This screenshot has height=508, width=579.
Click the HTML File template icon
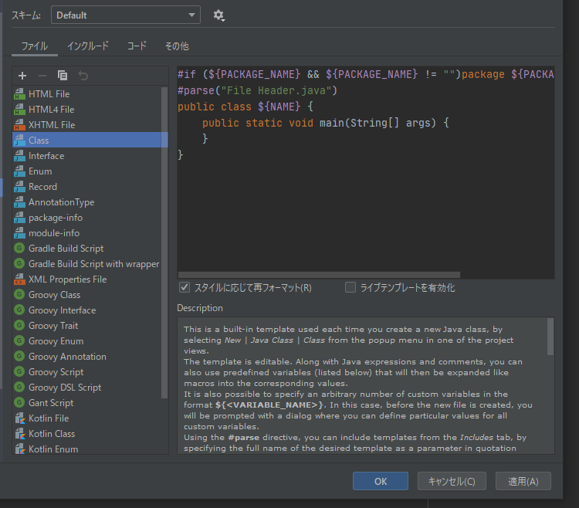[x=19, y=93]
